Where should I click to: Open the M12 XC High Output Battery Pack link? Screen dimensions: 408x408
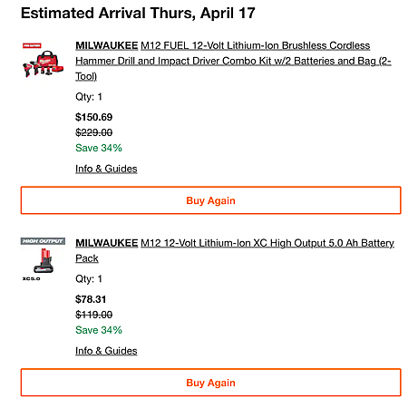[235, 250]
